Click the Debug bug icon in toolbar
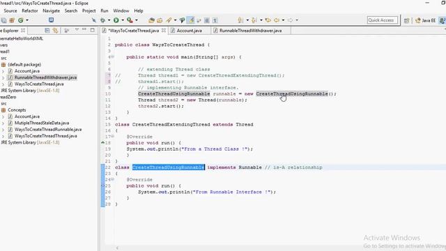446x251 pixels. coord(102,20)
